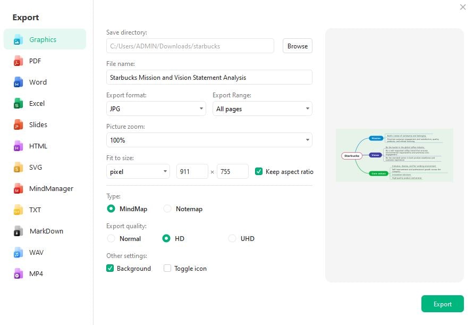Click the HTML file icon

click(18, 146)
